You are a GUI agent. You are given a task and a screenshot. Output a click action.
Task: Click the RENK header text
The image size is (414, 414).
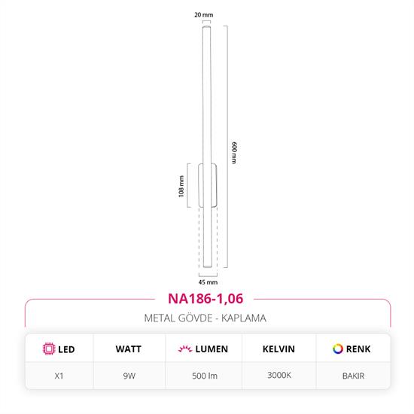pyautogui.click(x=358, y=349)
